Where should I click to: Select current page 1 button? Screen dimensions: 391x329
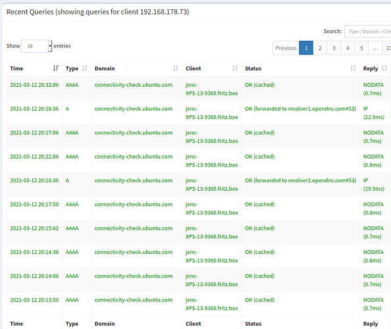click(x=306, y=48)
